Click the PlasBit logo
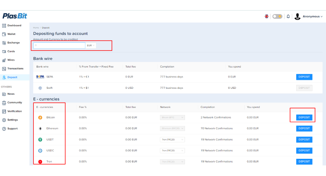The image size is (326, 176). coord(15,16)
